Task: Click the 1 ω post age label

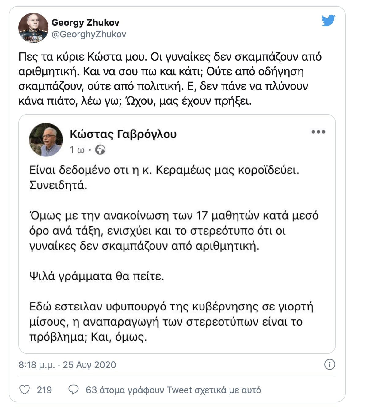Action: [77, 150]
